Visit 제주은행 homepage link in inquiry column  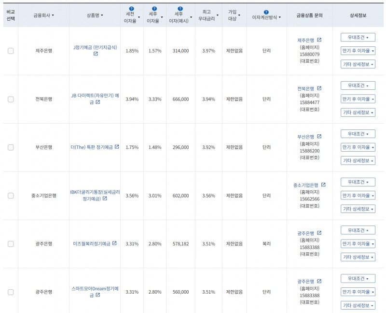pos(305,40)
